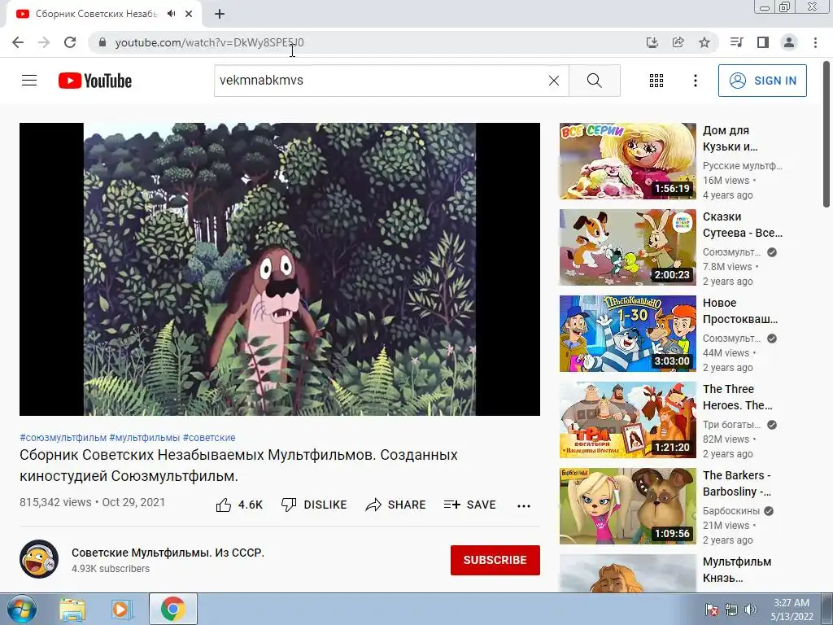The height and width of the screenshot is (625, 833).
Task: Click the 'The Three Heroes. The...' title
Action: point(737,397)
